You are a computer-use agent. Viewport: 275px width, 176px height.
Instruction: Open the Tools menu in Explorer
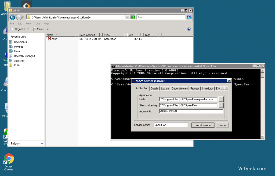pos(37,24)
